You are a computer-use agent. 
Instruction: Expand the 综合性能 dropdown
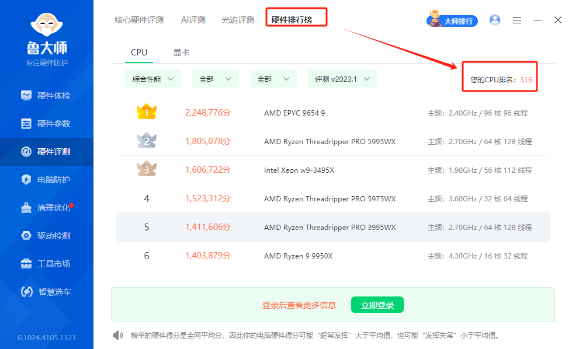tap(153, 79)
